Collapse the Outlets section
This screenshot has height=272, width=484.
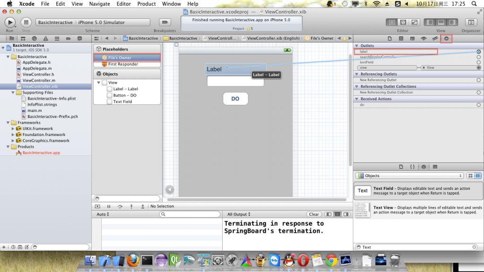[x=357, y=46]
